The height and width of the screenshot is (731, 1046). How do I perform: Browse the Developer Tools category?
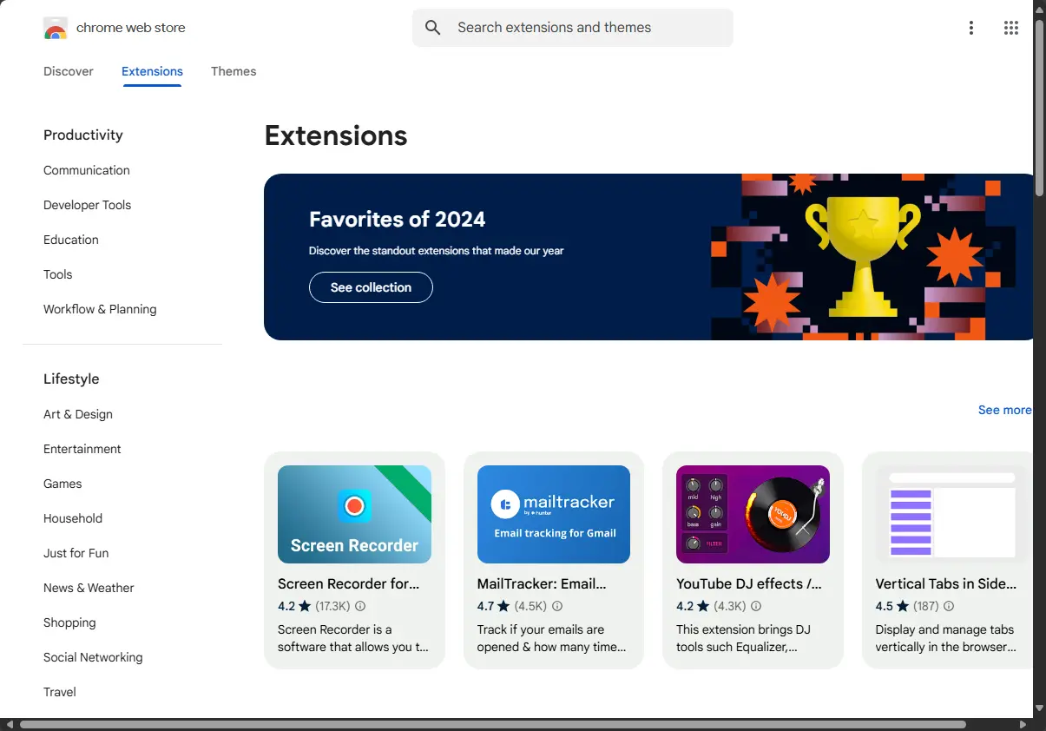pyautogui.click(x=87, y=205)
